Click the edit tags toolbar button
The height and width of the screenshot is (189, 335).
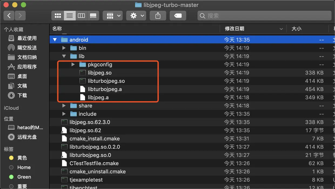pos(178,16)
